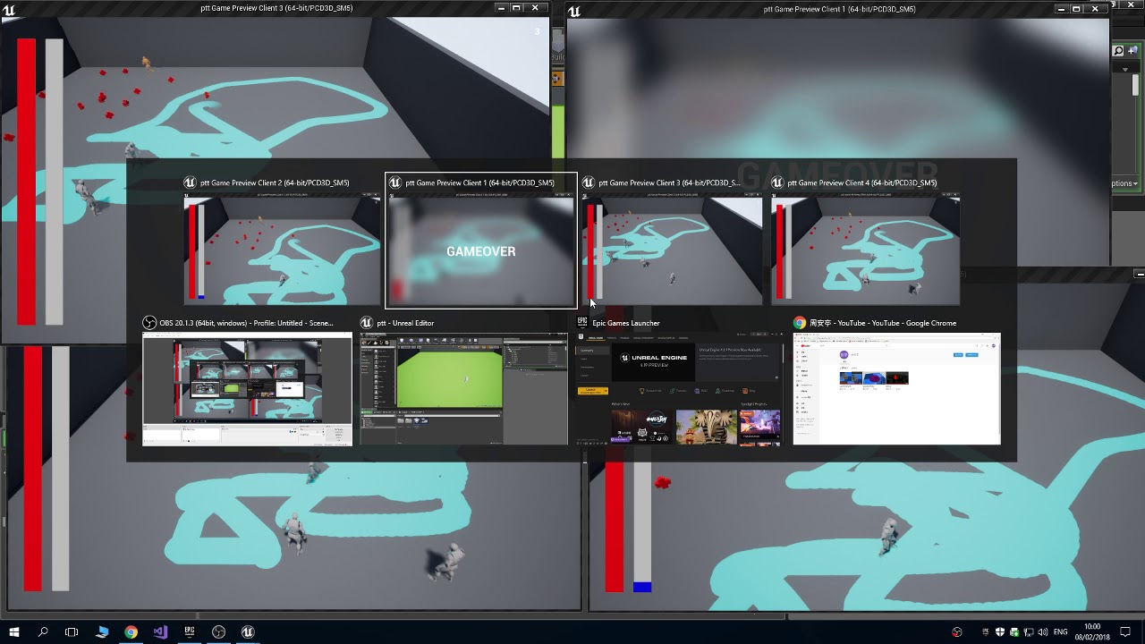Click the ENG language indicator
The width and height of the screenshot is (1145, 644).
click(x=1061, y=632)
